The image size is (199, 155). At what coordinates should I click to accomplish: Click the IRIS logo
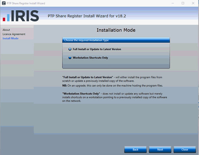pyautogui.click(x=21, y=16)
